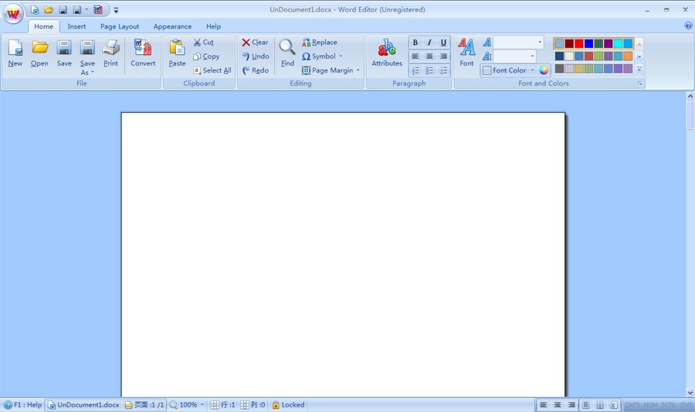695x412 pixels.
Task: Switch to the Appearance tab
Action: coord(172,26)
